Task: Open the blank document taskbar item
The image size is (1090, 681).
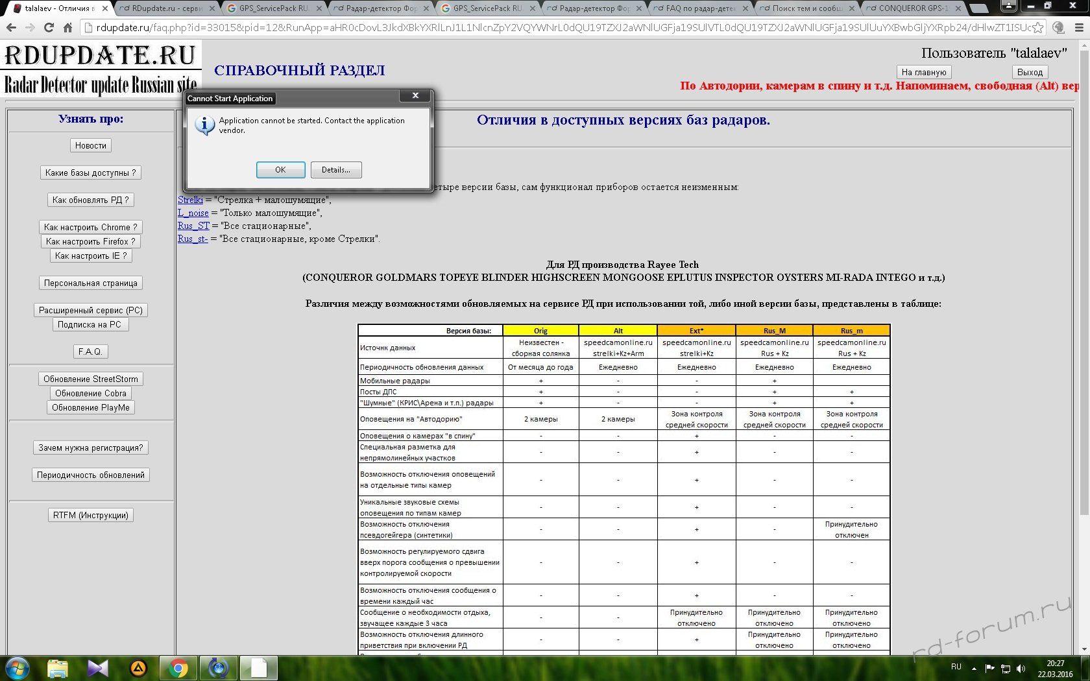Action: coord(258,668)
